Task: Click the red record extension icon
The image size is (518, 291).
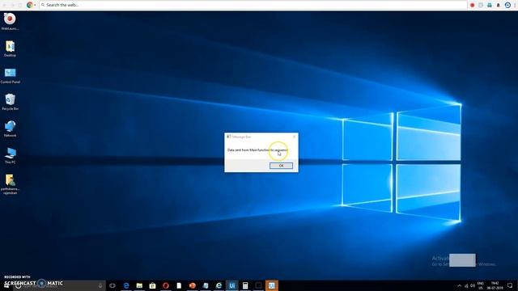Action: 473,5
